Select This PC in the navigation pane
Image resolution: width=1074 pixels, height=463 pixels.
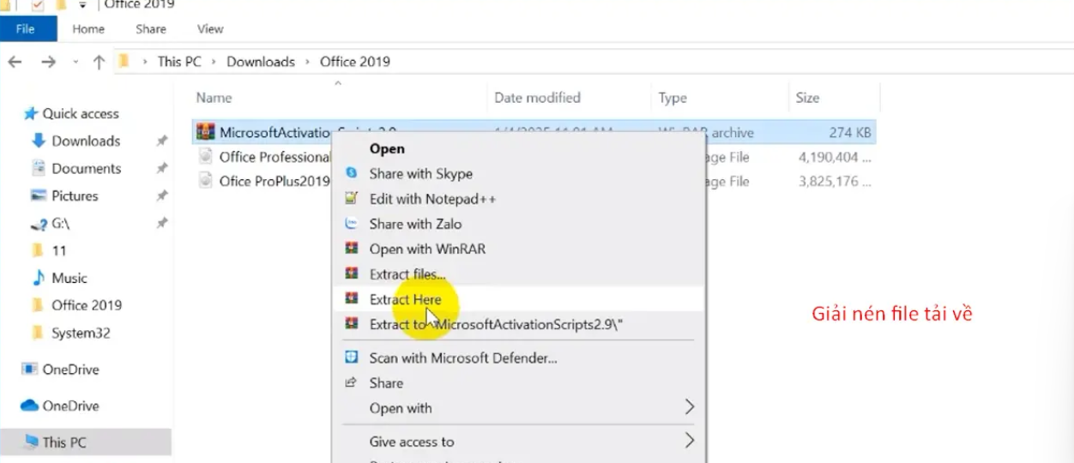point(64,442)
